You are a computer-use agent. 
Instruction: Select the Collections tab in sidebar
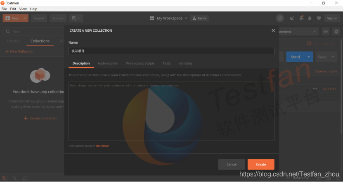click(40, 41)
